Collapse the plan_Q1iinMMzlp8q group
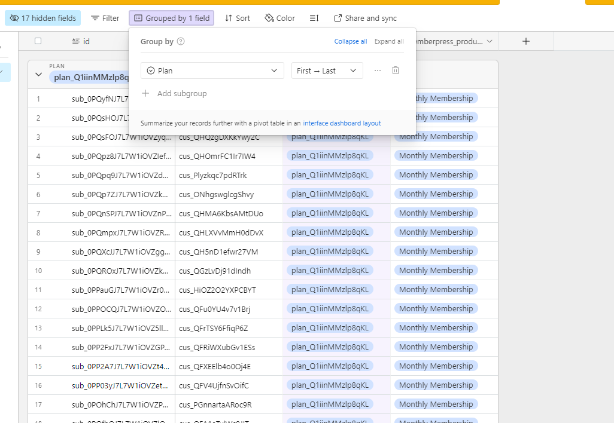Image resolution: width=614 pixels, height=423 pixels. click(x=39, y=75)
